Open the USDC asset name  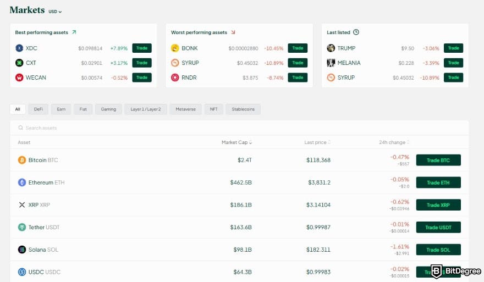coord(45,272)
